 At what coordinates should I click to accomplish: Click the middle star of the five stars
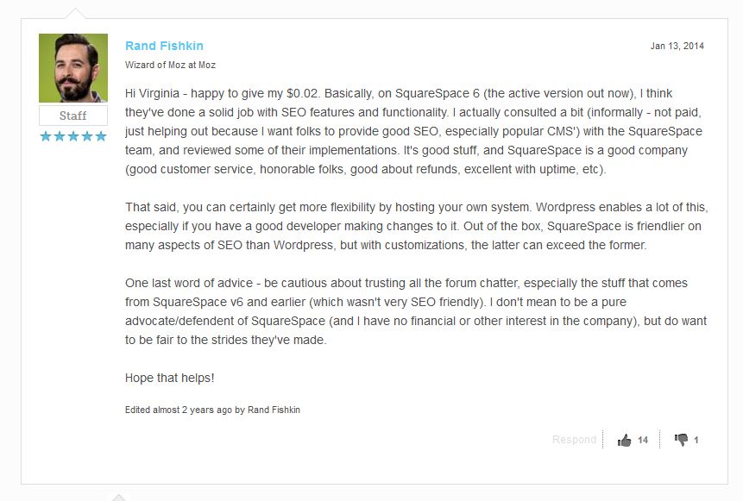click(73, 136)
